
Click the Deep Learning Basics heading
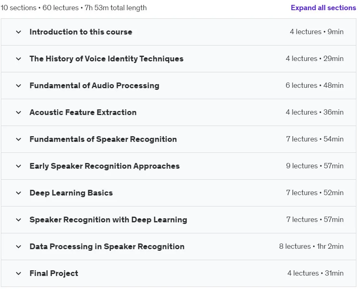[x=71, y=193]
